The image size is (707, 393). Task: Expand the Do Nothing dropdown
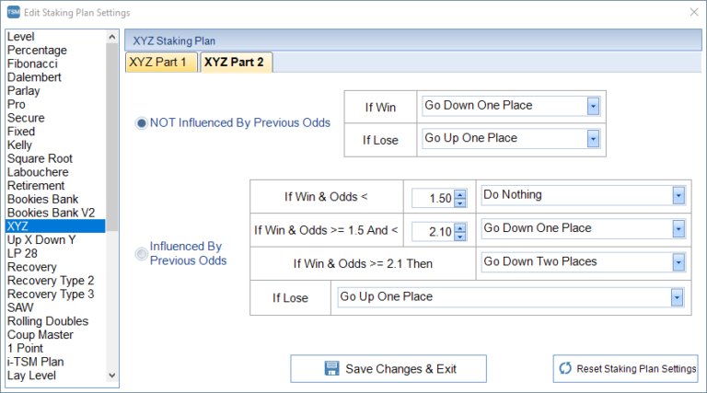tap(678, 195)
